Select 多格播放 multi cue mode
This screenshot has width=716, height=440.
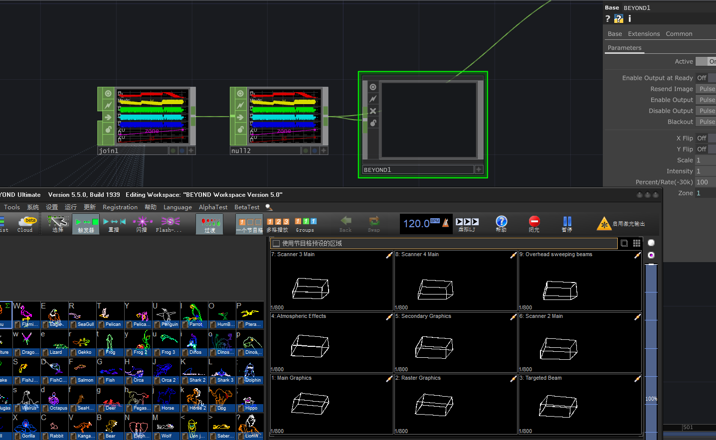coord(278,225)
